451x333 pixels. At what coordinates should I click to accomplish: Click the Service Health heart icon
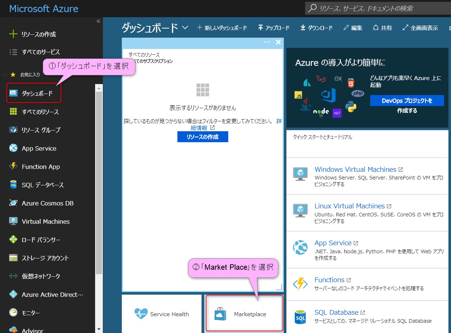pos(141,314)
